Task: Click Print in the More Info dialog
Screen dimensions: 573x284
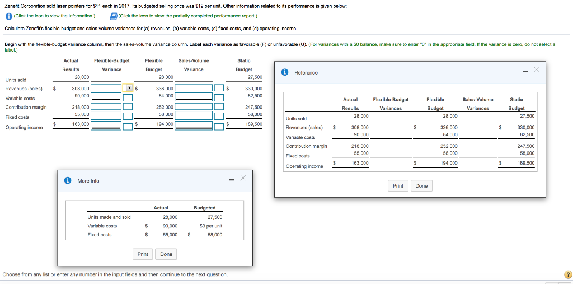Action: 143,254
